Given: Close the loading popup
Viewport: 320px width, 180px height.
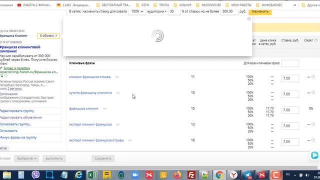Looking at the screenshot, I should point(249,19).
